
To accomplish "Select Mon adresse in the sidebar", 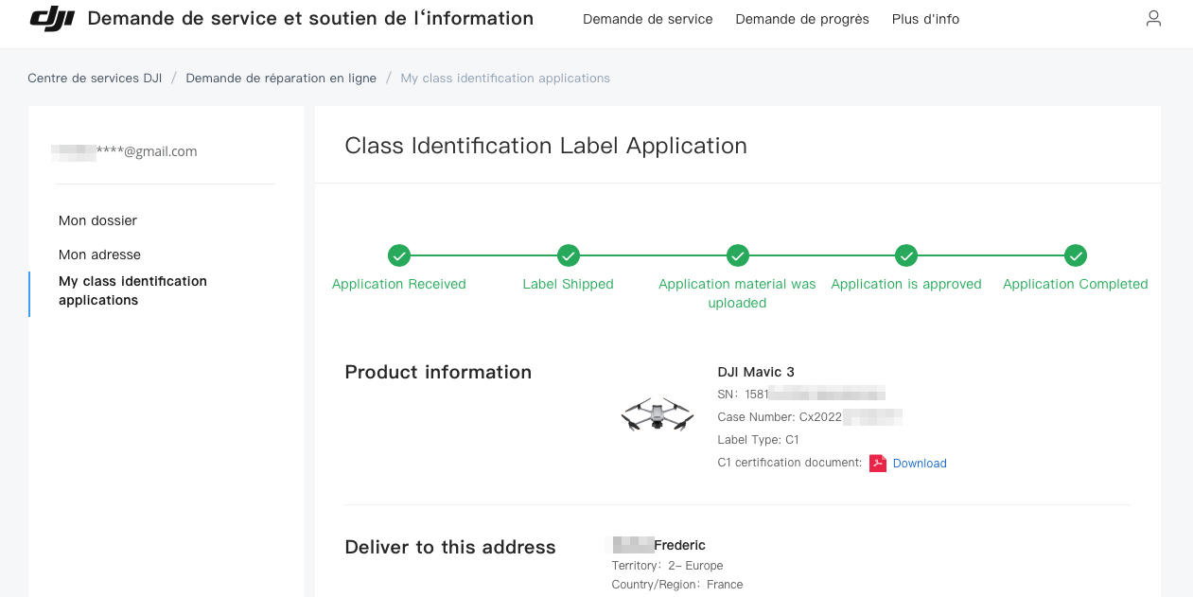I will [x=99, y=255].
